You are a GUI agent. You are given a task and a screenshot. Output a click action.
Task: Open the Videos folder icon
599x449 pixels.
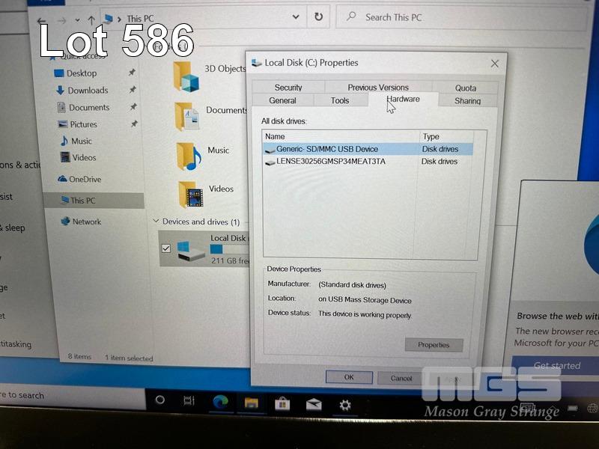click(191, 195)
